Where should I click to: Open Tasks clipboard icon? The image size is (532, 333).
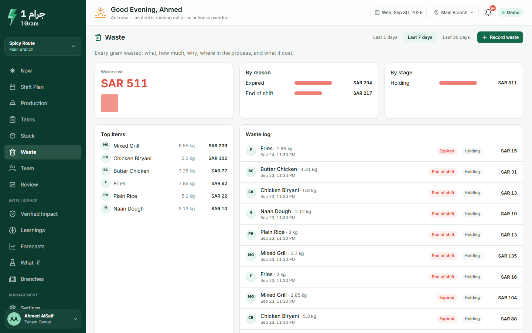(x=13, y=120)
